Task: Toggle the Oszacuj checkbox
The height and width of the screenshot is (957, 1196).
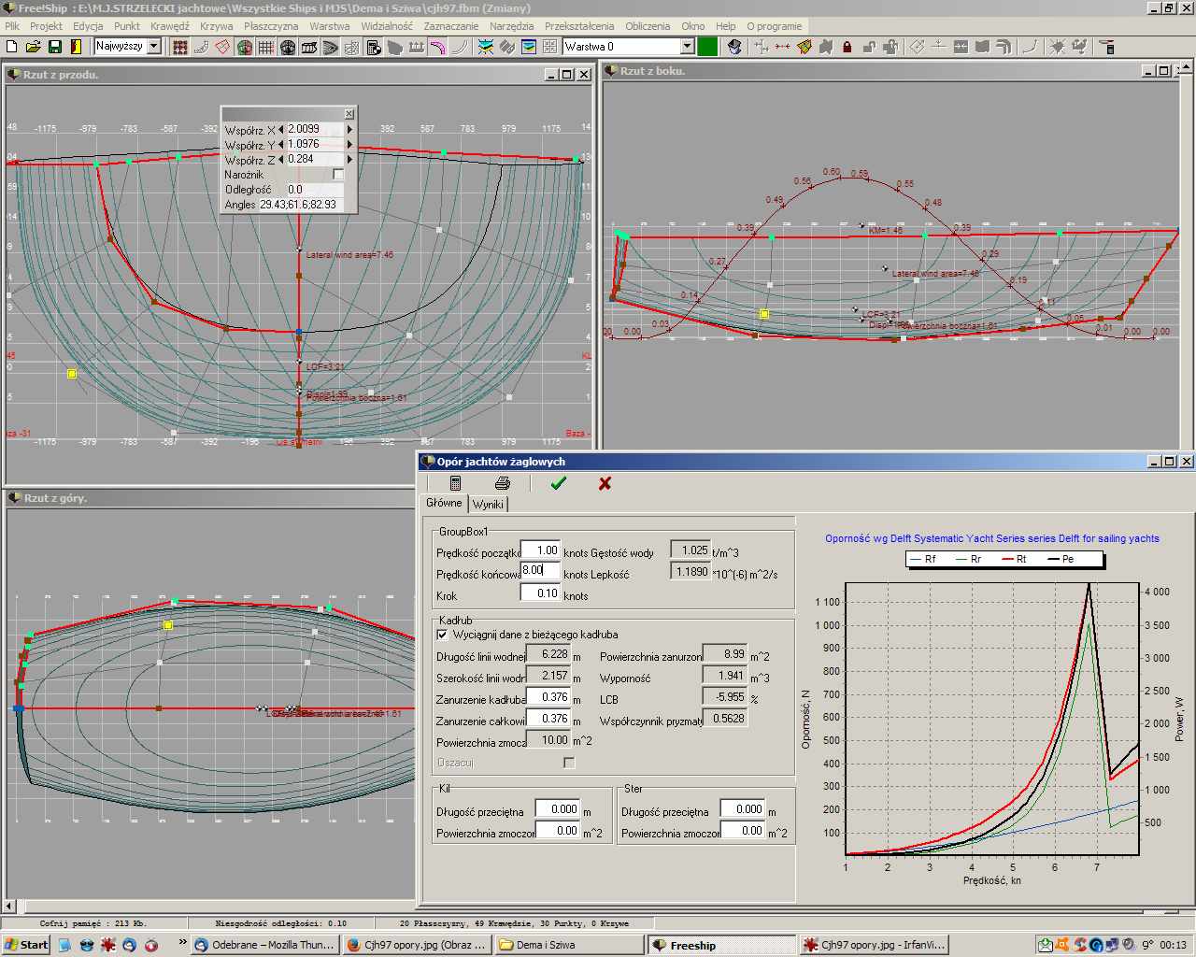Action: click(569, 763)
